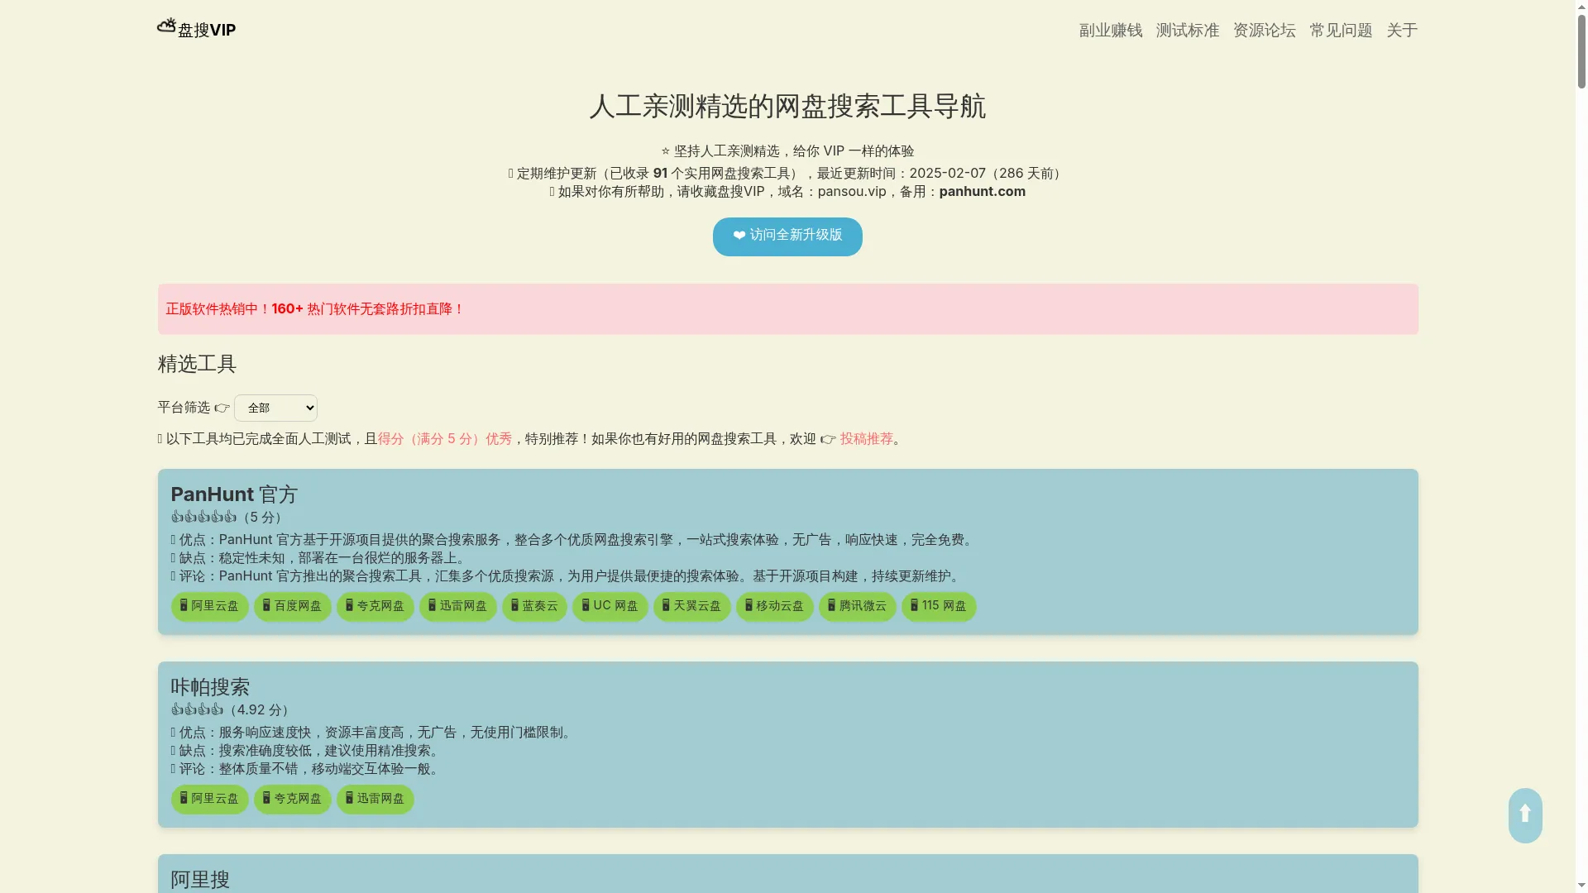Select the 腾讯微云 tag
Screen dimensions: 1588x893
pos(857,606)
